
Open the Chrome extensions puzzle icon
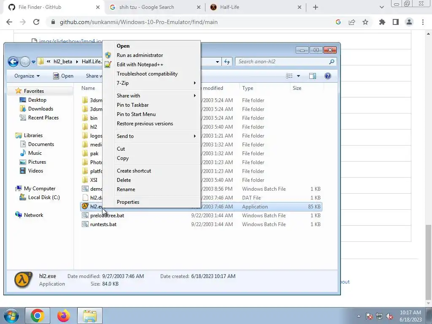pos(382,22)
